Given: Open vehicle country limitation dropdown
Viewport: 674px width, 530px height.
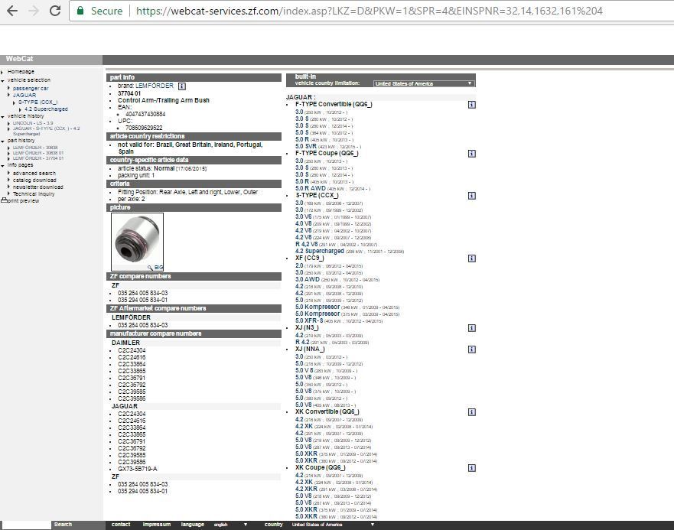Looking at the screenshot, I should click(424, 83).
